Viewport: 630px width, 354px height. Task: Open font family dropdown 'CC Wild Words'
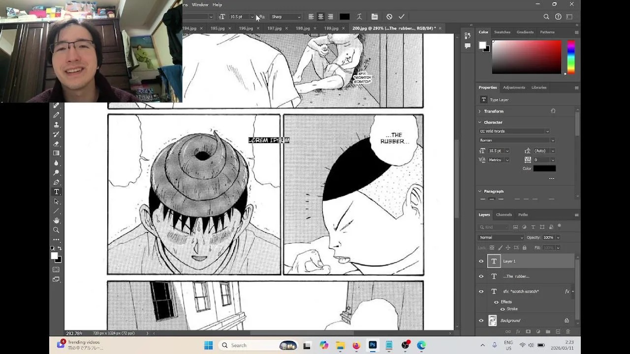click(514, 131)
